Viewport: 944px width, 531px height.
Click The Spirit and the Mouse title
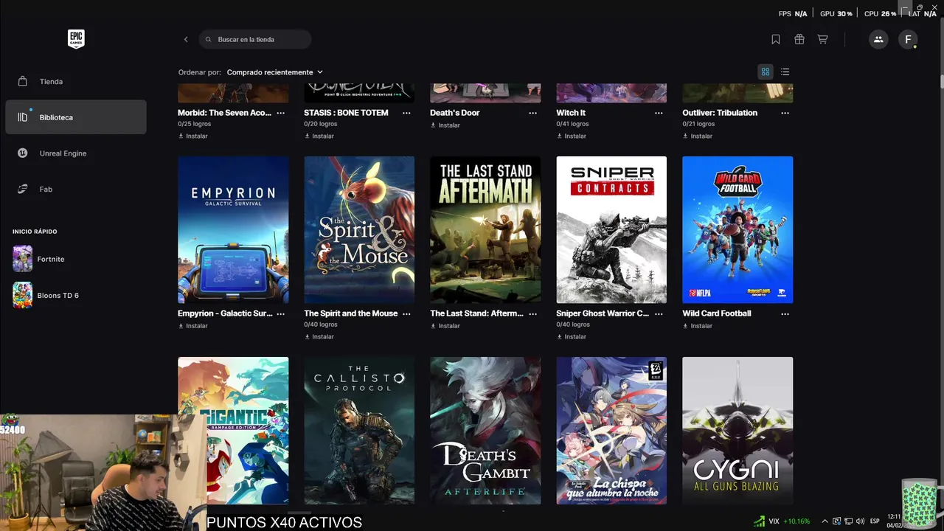point(351,313)
